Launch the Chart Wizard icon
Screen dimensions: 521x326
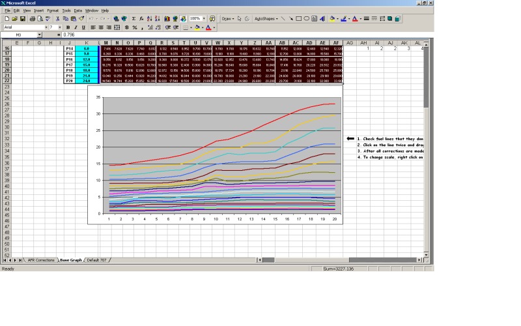click(x=167, y=19)
